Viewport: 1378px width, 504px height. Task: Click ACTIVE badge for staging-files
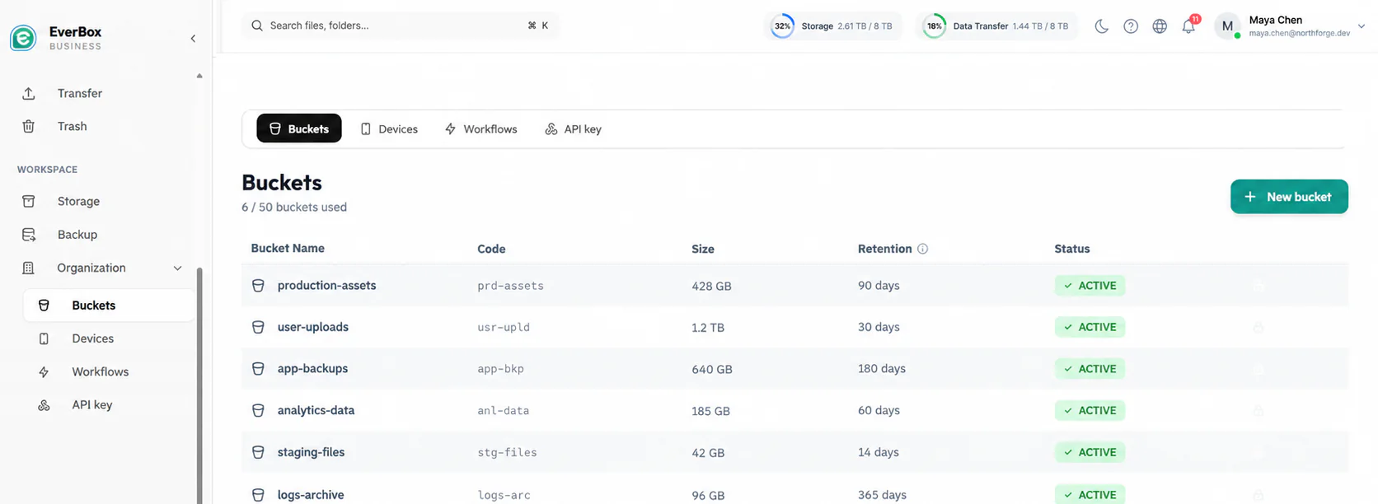(x=1090, y=452)
